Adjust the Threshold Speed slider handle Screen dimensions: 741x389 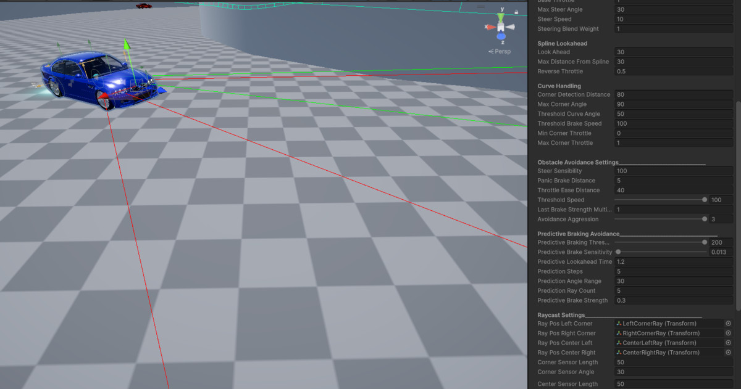tap(705, 200)
